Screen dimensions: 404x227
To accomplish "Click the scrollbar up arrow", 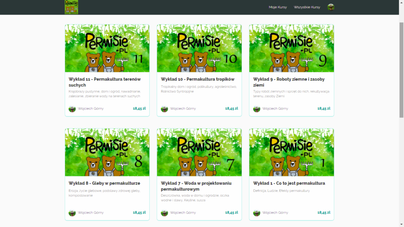I will pyautogui.click(x=401, y=2).
